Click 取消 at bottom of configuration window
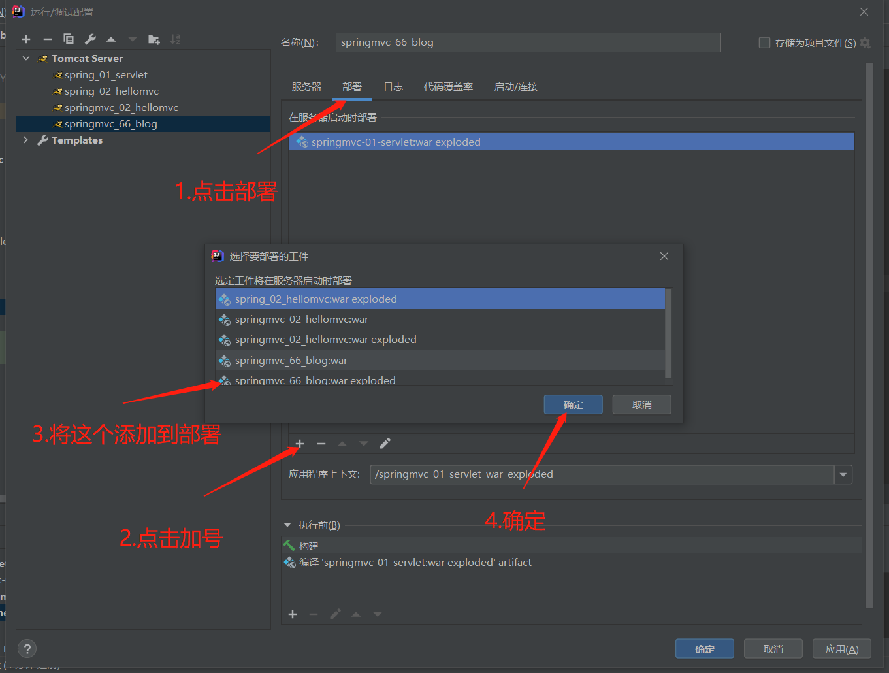Image resolution: width=889 pixels, height=673 pixels. (x=773, y=649)
